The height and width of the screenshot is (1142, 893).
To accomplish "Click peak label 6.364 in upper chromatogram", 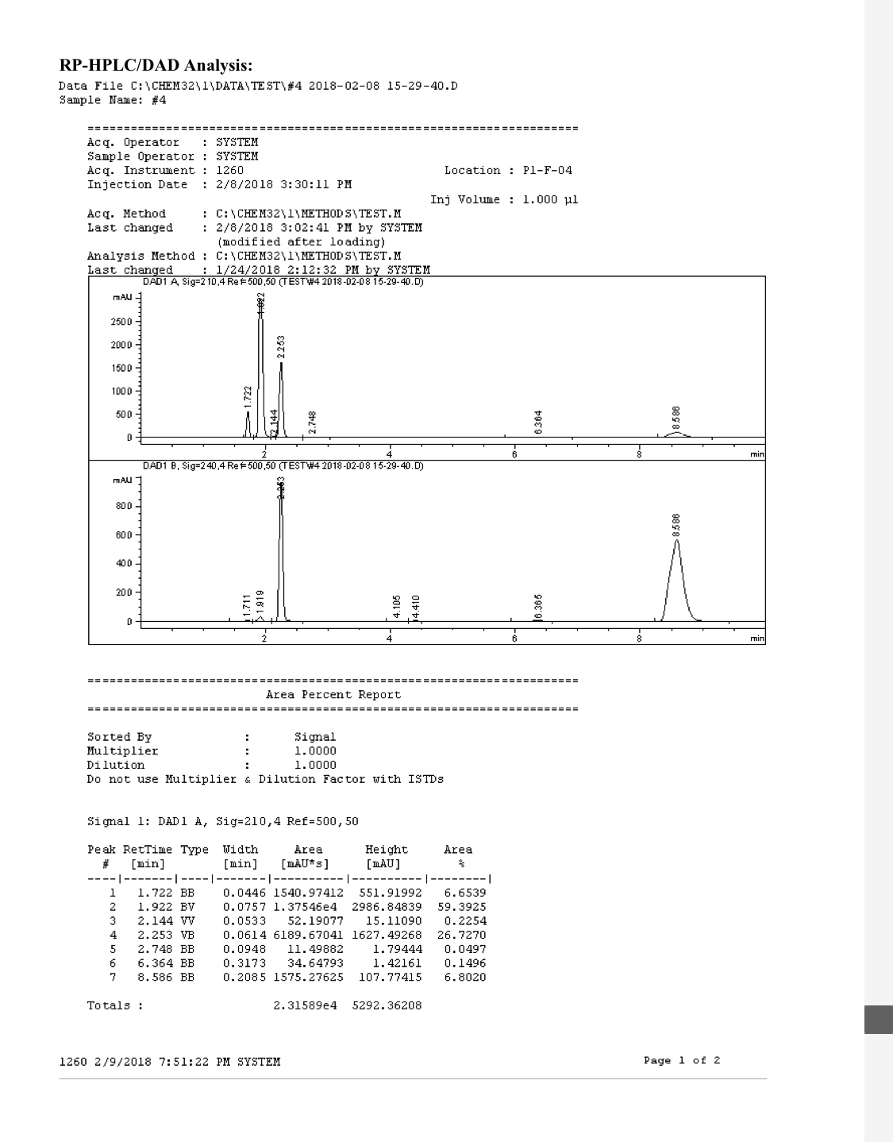I will [539, 422].
